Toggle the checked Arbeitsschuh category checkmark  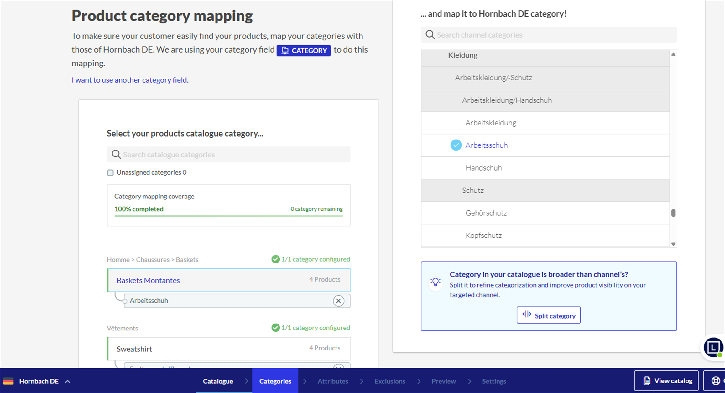(x=456, y=145)
